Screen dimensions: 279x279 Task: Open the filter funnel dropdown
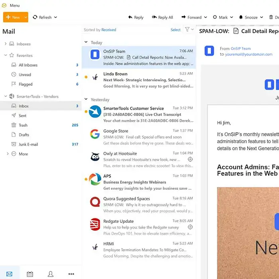coord(189,29)
